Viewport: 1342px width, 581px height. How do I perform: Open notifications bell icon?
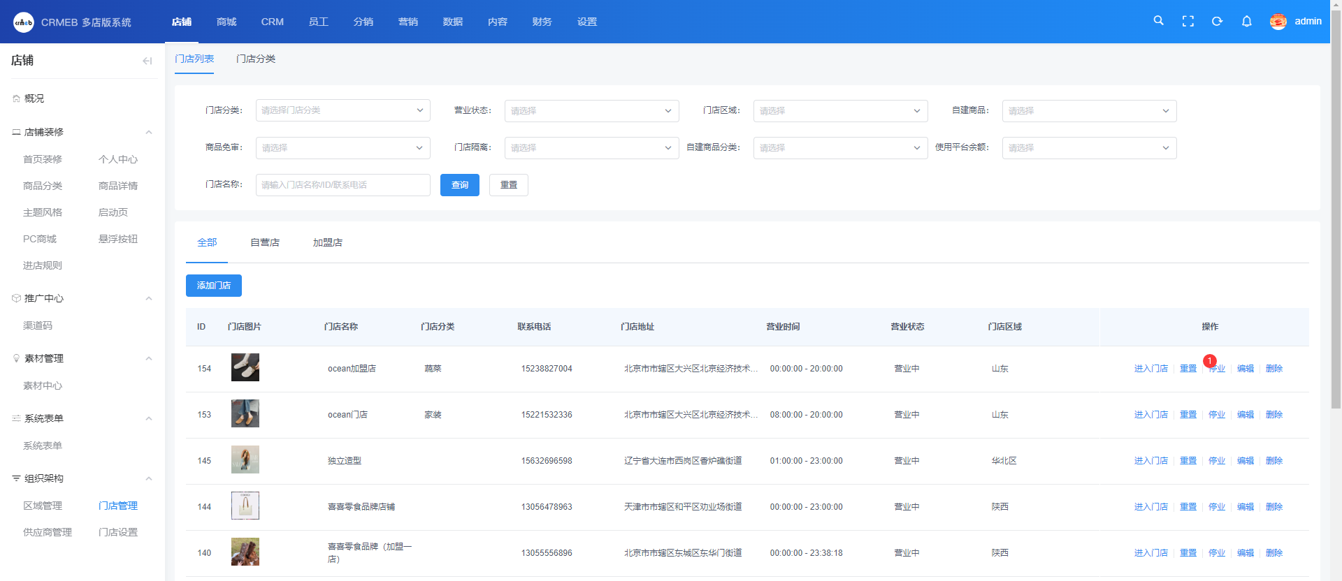click(1246, 22)
